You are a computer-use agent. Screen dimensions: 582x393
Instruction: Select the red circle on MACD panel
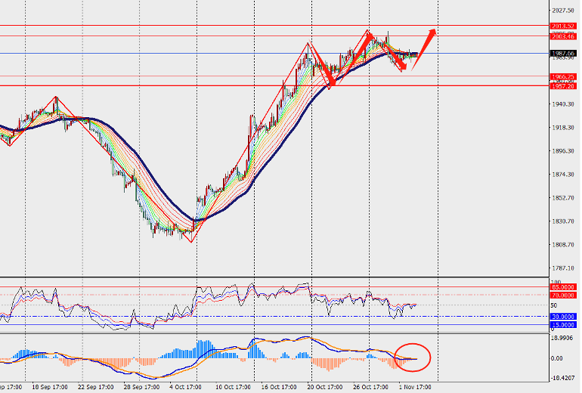point(413,357)
